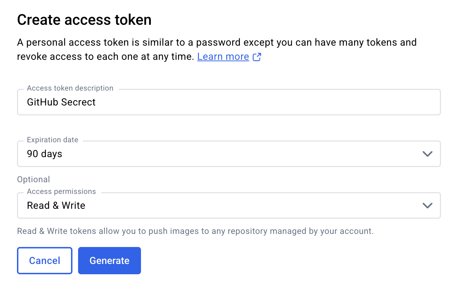Focus the Access token description field
The height and width of the screenshot is (293, 465).
(247, 102)
